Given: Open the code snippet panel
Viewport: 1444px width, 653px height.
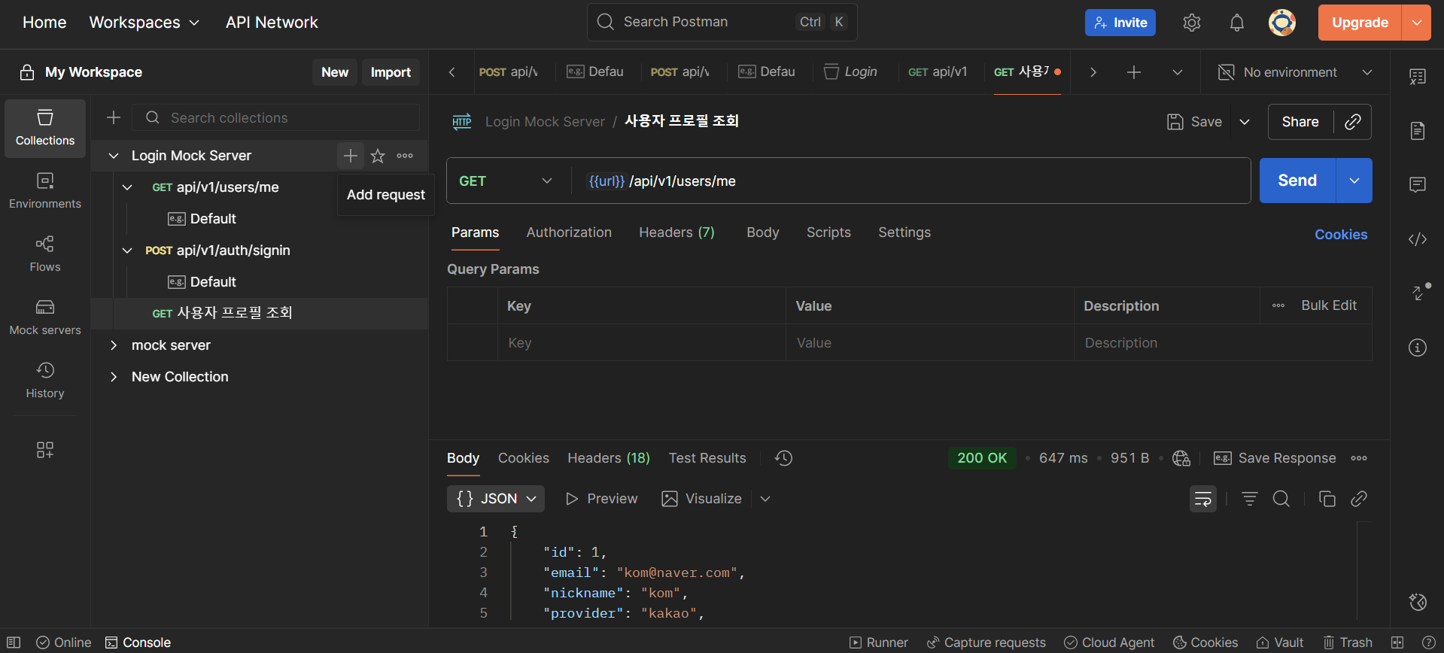Looking at the screenshot, I should coord(1418,239).
